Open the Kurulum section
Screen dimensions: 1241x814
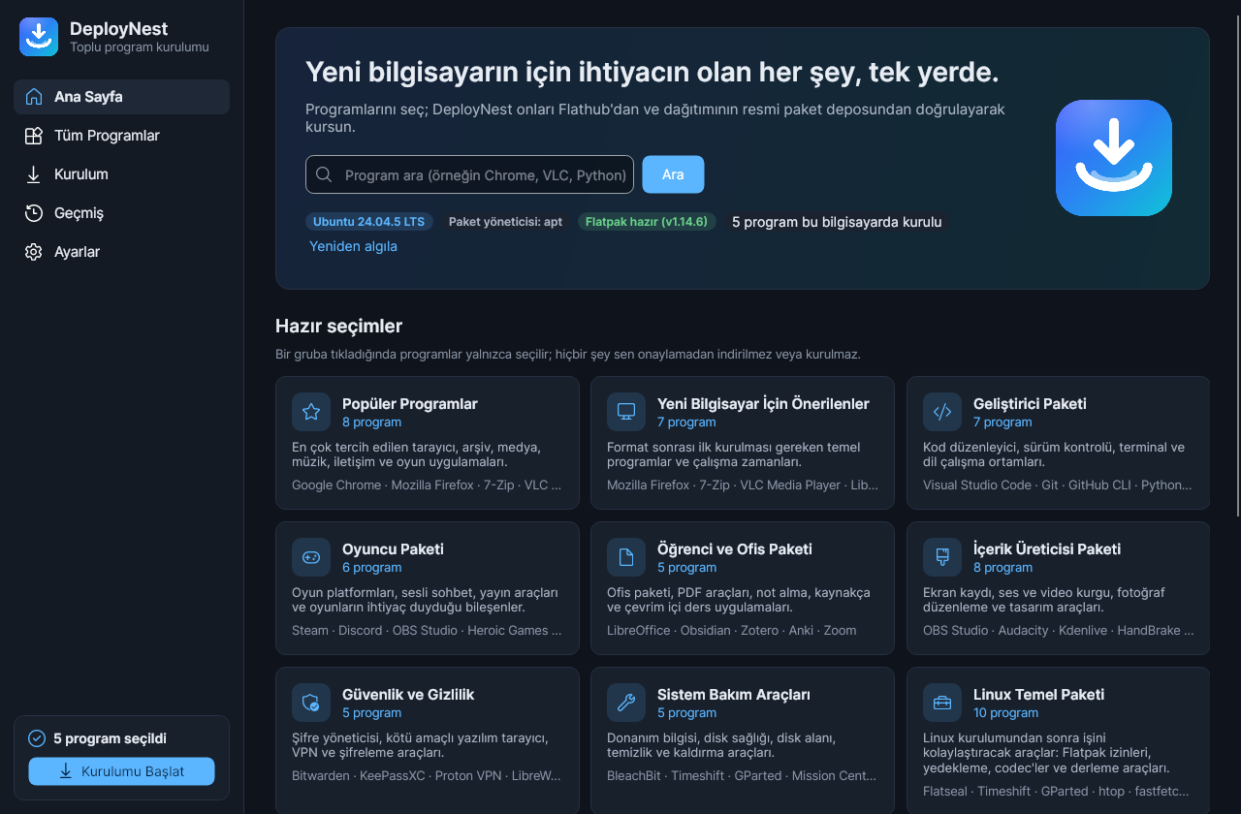tap(121, 174)
